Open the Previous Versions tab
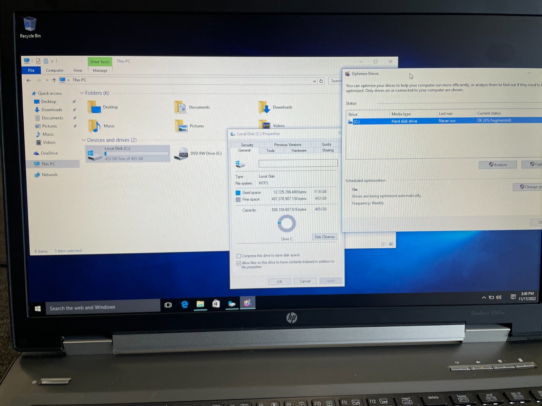The height and width of the screenshot is (406, 542). click(x=288, y=144)
